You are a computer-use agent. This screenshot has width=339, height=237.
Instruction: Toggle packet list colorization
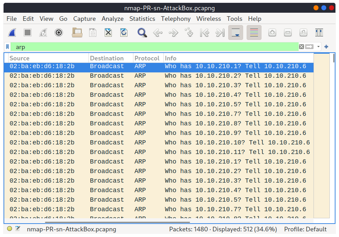click(x=254, y=33)
